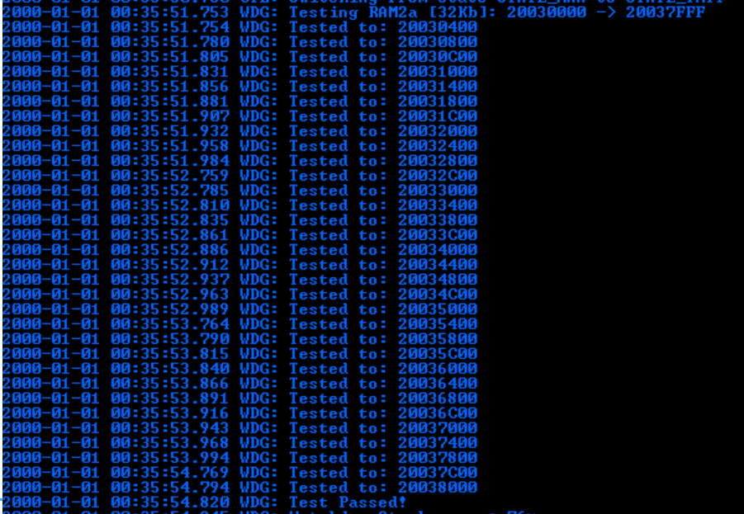744x514 pixels.
Task: Click the timestamp 00:35:53.764
Action: coord(170,324)
